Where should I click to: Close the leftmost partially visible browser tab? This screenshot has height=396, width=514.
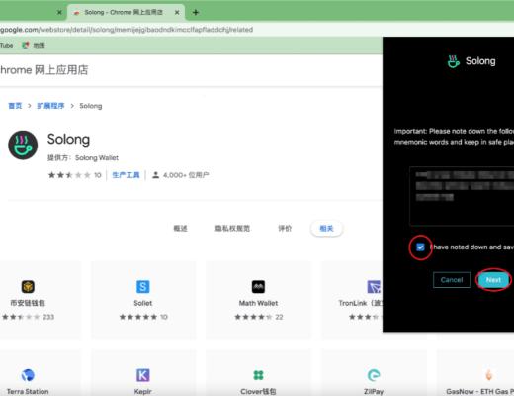(59, 12)
